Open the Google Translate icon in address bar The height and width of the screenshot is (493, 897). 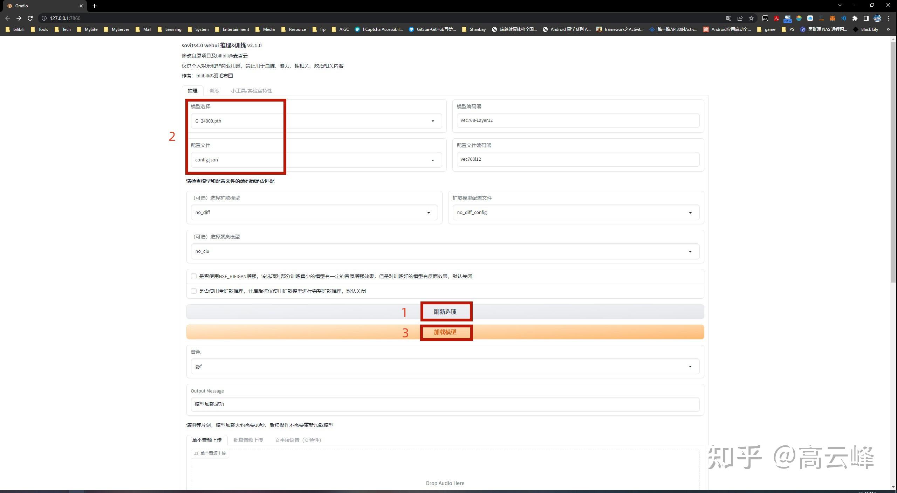point(728,18)
